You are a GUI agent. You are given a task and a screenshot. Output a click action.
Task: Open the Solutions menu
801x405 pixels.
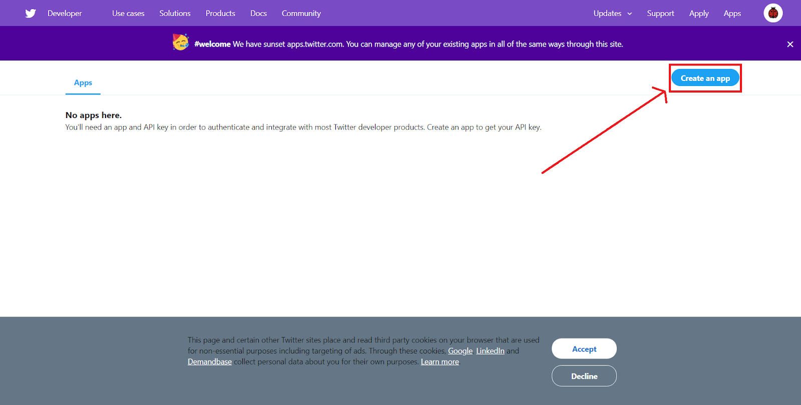click(x=175, y=13)
